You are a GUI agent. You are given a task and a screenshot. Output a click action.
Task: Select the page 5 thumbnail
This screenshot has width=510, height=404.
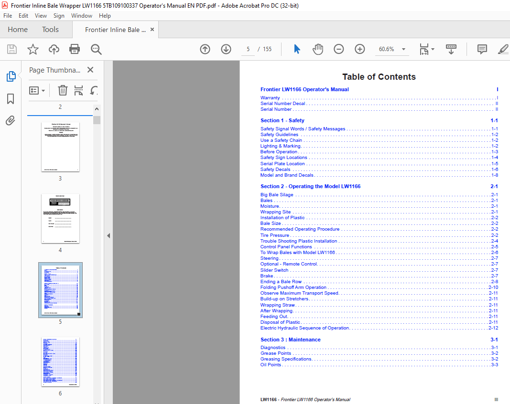coord(61,290)
